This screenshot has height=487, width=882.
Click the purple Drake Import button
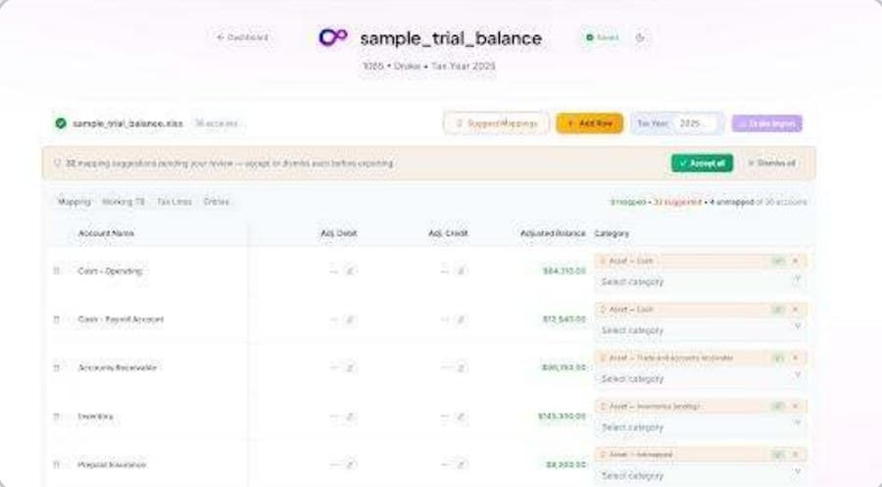click(767, 123)
